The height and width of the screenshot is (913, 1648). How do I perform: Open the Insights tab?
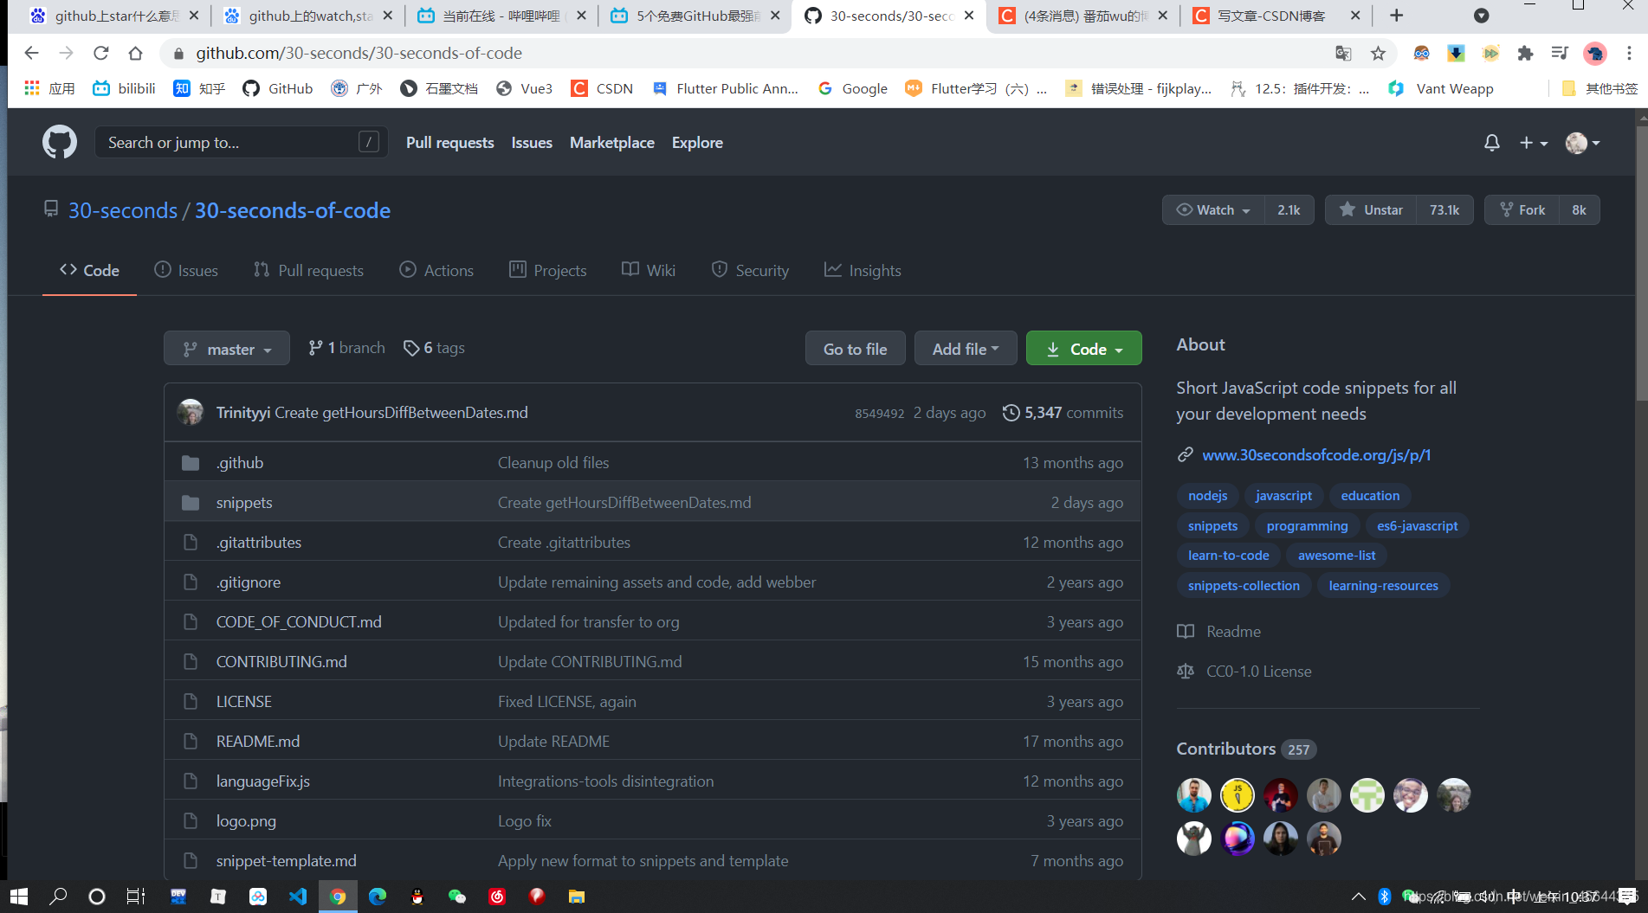pos(863,270)
